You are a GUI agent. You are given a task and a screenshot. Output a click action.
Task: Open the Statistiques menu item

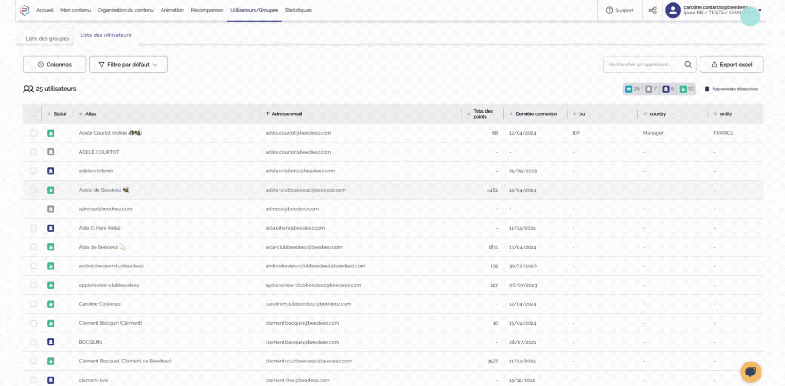coord(298,10)
